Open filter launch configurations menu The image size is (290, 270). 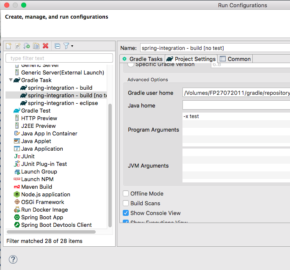(x=68, y=46)
